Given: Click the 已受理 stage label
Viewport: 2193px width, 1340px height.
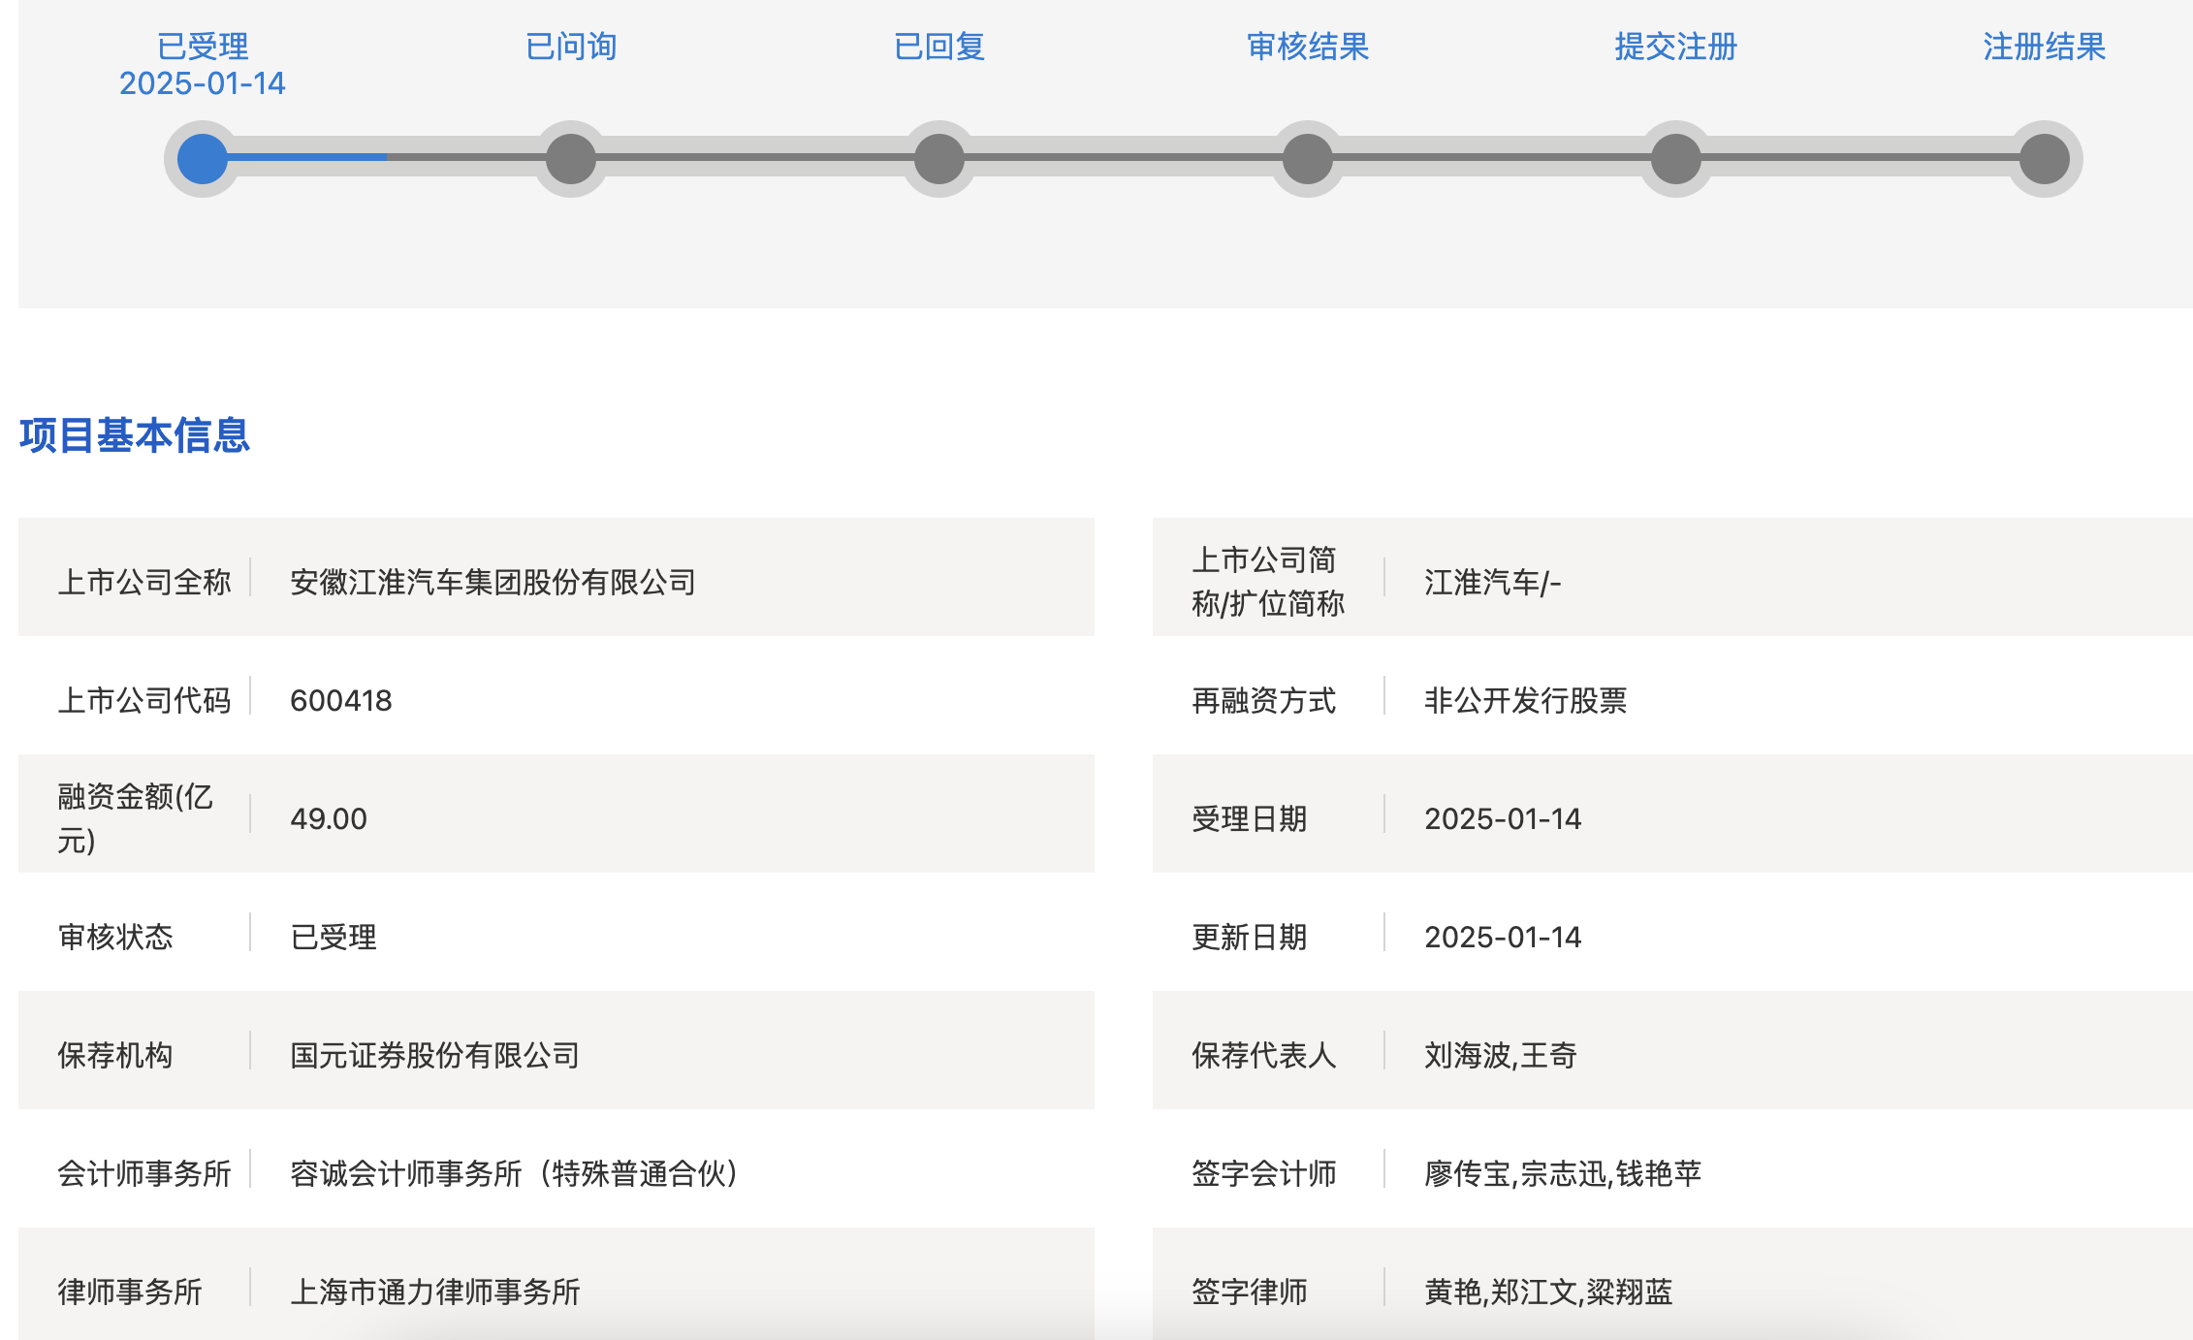Looking at the screenshot, I should [x=203, y=47].
